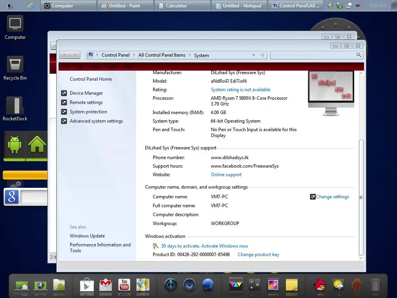Click the Google g search icon
397x298 pixels.
(x=12, y=197)
